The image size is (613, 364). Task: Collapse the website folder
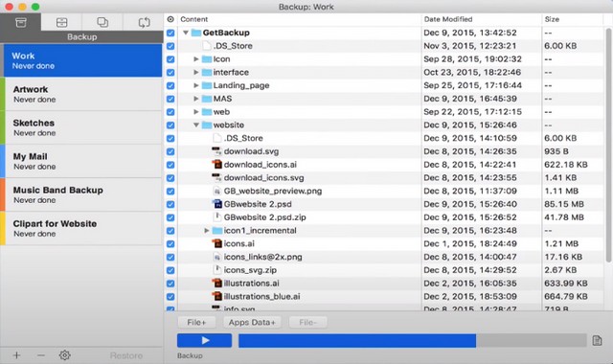coord(196,125)
